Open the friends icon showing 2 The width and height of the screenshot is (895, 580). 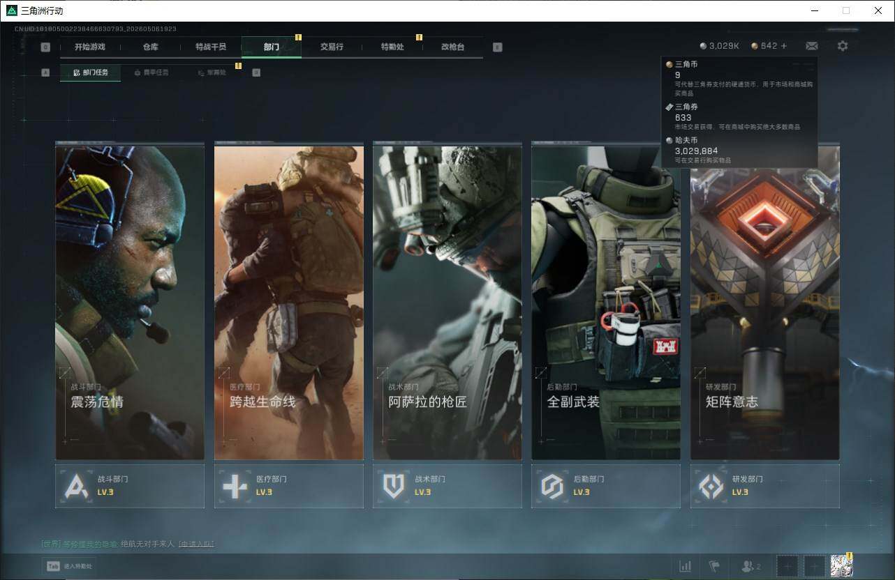[x=750, y=566]
